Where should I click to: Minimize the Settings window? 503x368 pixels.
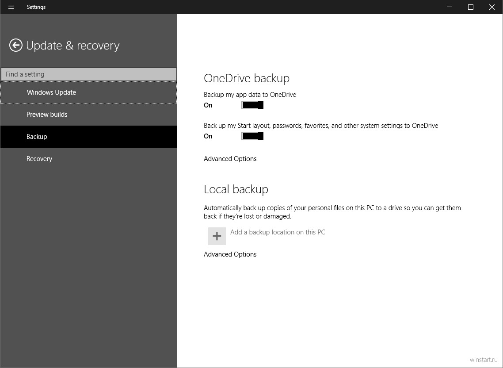pyautogui.click(x=450, y=7)
